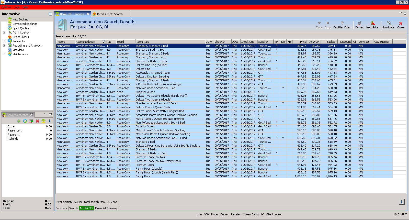This screenshot has height=220, width=409.
Task: Click the red X icon in Booking contents
Action: (37, 121)
